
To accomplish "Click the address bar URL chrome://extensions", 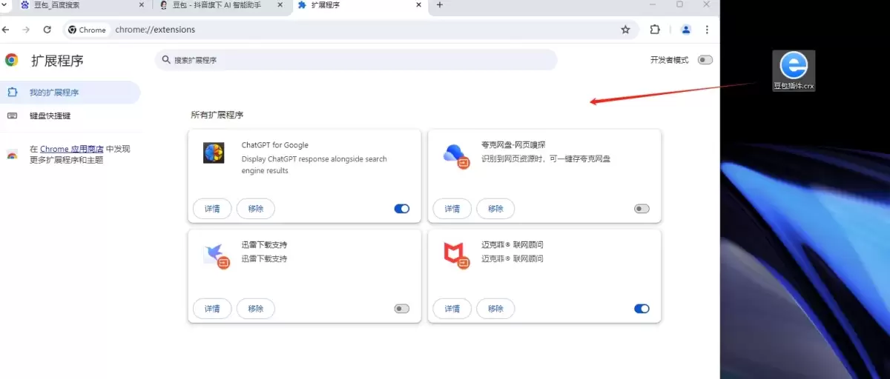I will coord(155,30).
